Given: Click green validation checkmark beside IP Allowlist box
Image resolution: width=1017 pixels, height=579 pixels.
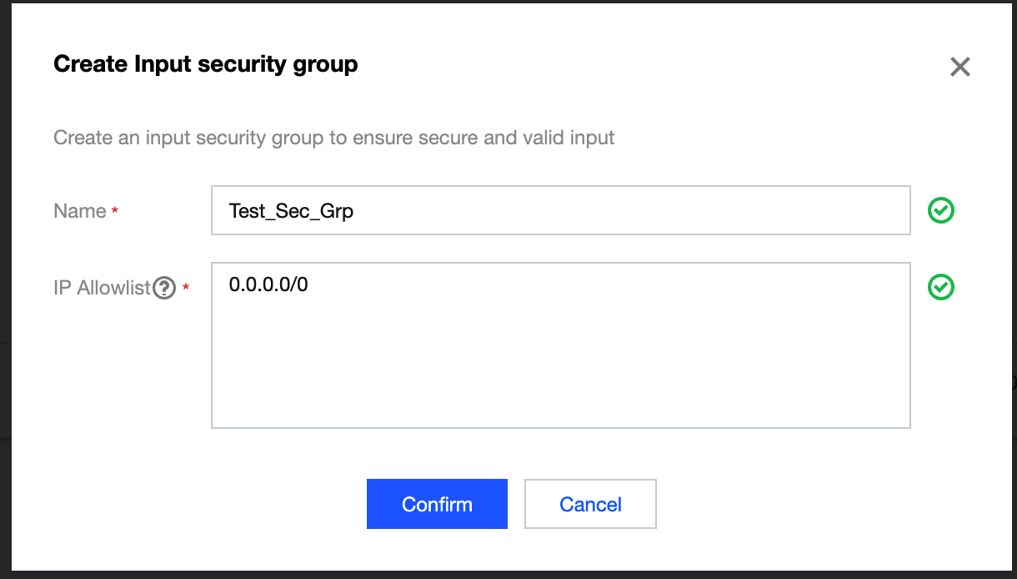Looking at the screenshot, I should [x=941, y=287].
